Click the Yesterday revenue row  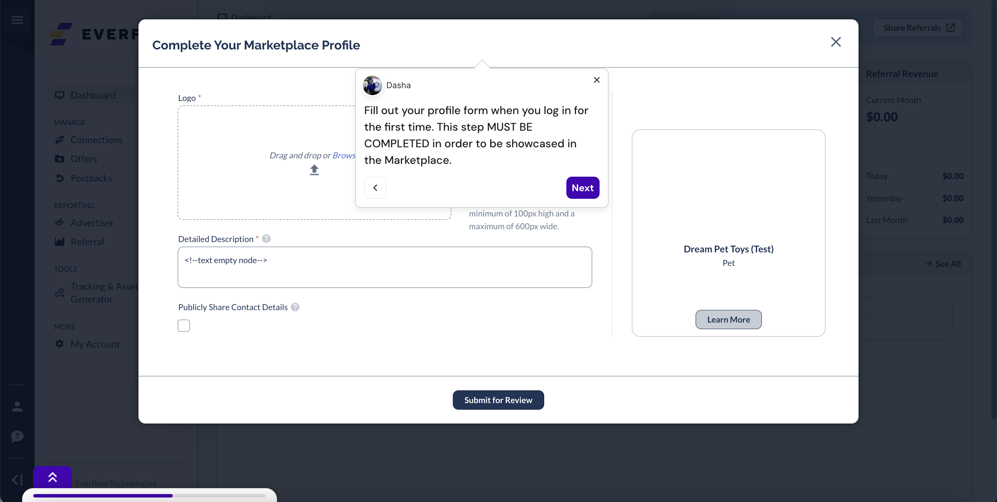click(x=915, y=198)
